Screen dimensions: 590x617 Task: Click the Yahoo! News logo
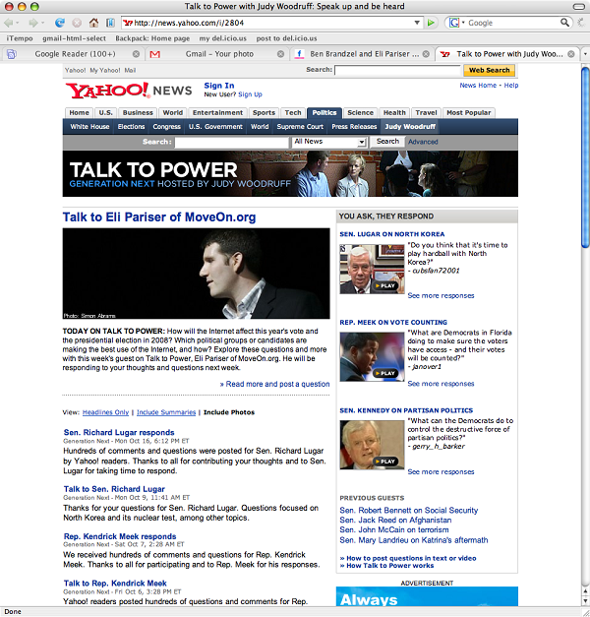tap(129, 91)
